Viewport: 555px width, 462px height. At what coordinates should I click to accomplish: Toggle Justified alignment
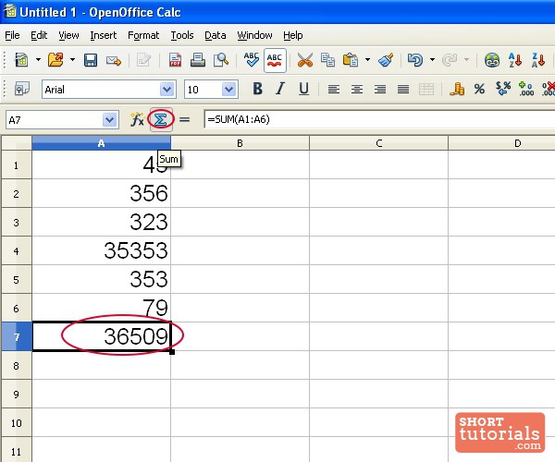click(x=403, y=89)
